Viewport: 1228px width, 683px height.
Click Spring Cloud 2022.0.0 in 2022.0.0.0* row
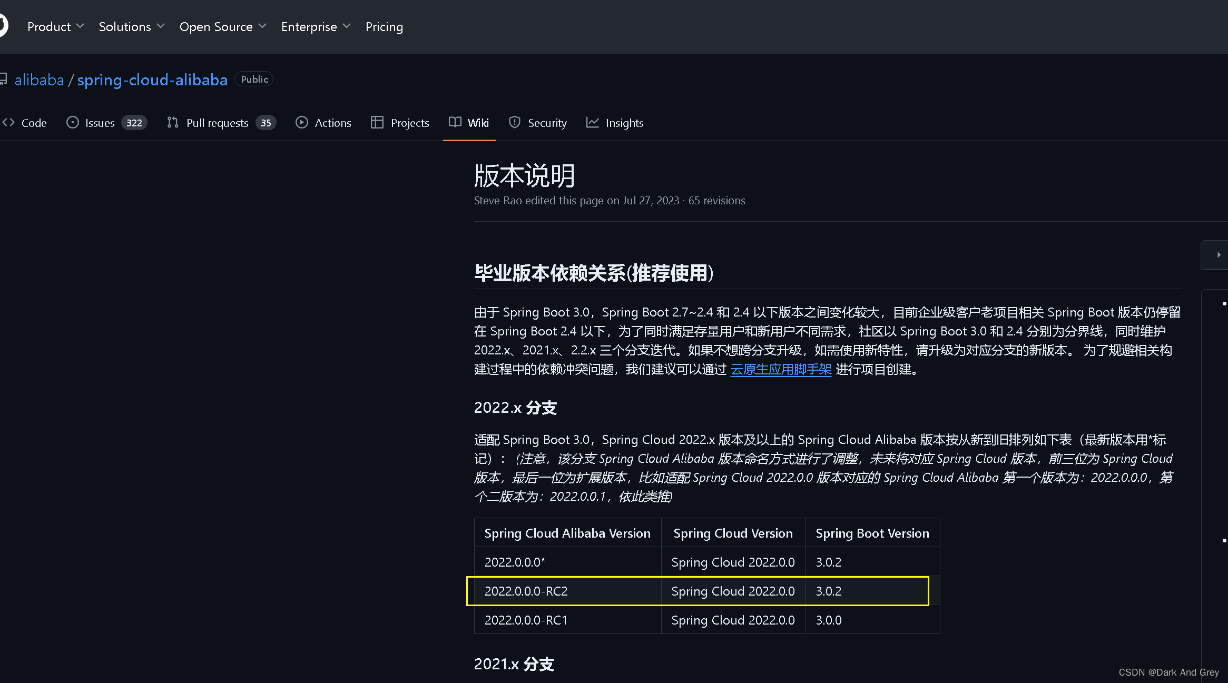click(733, 562)
